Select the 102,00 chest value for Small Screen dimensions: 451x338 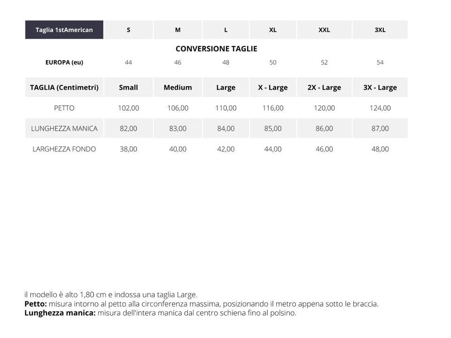pos(128,108)
